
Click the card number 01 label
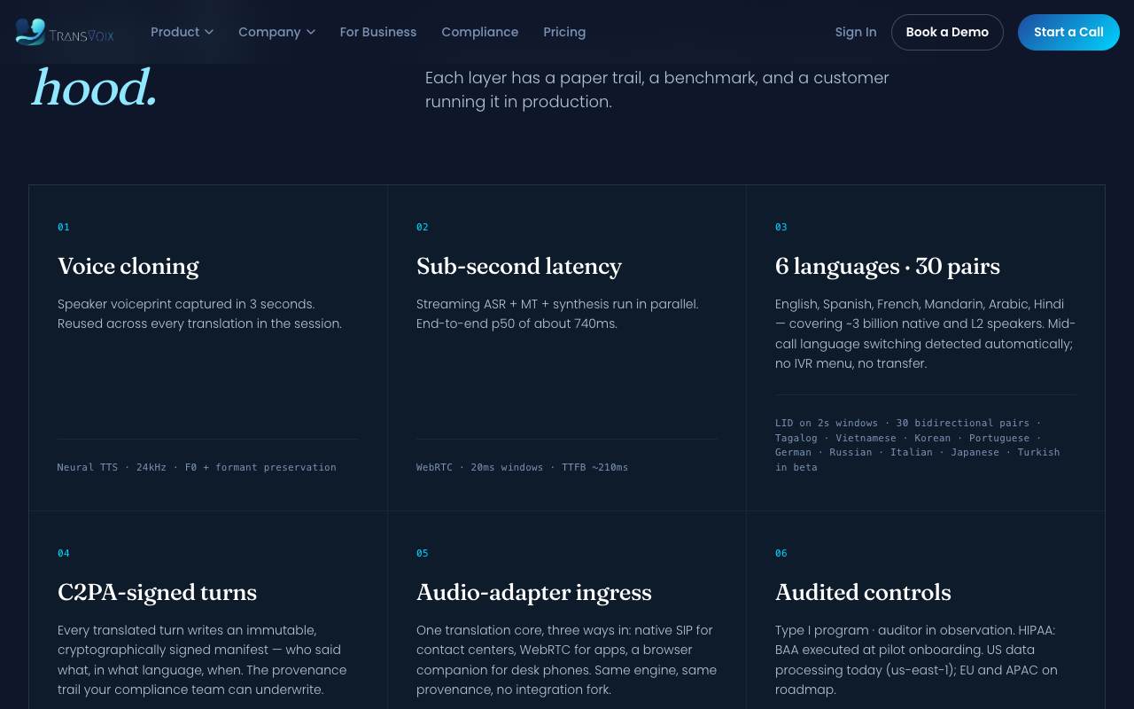(x=64, y=227)
